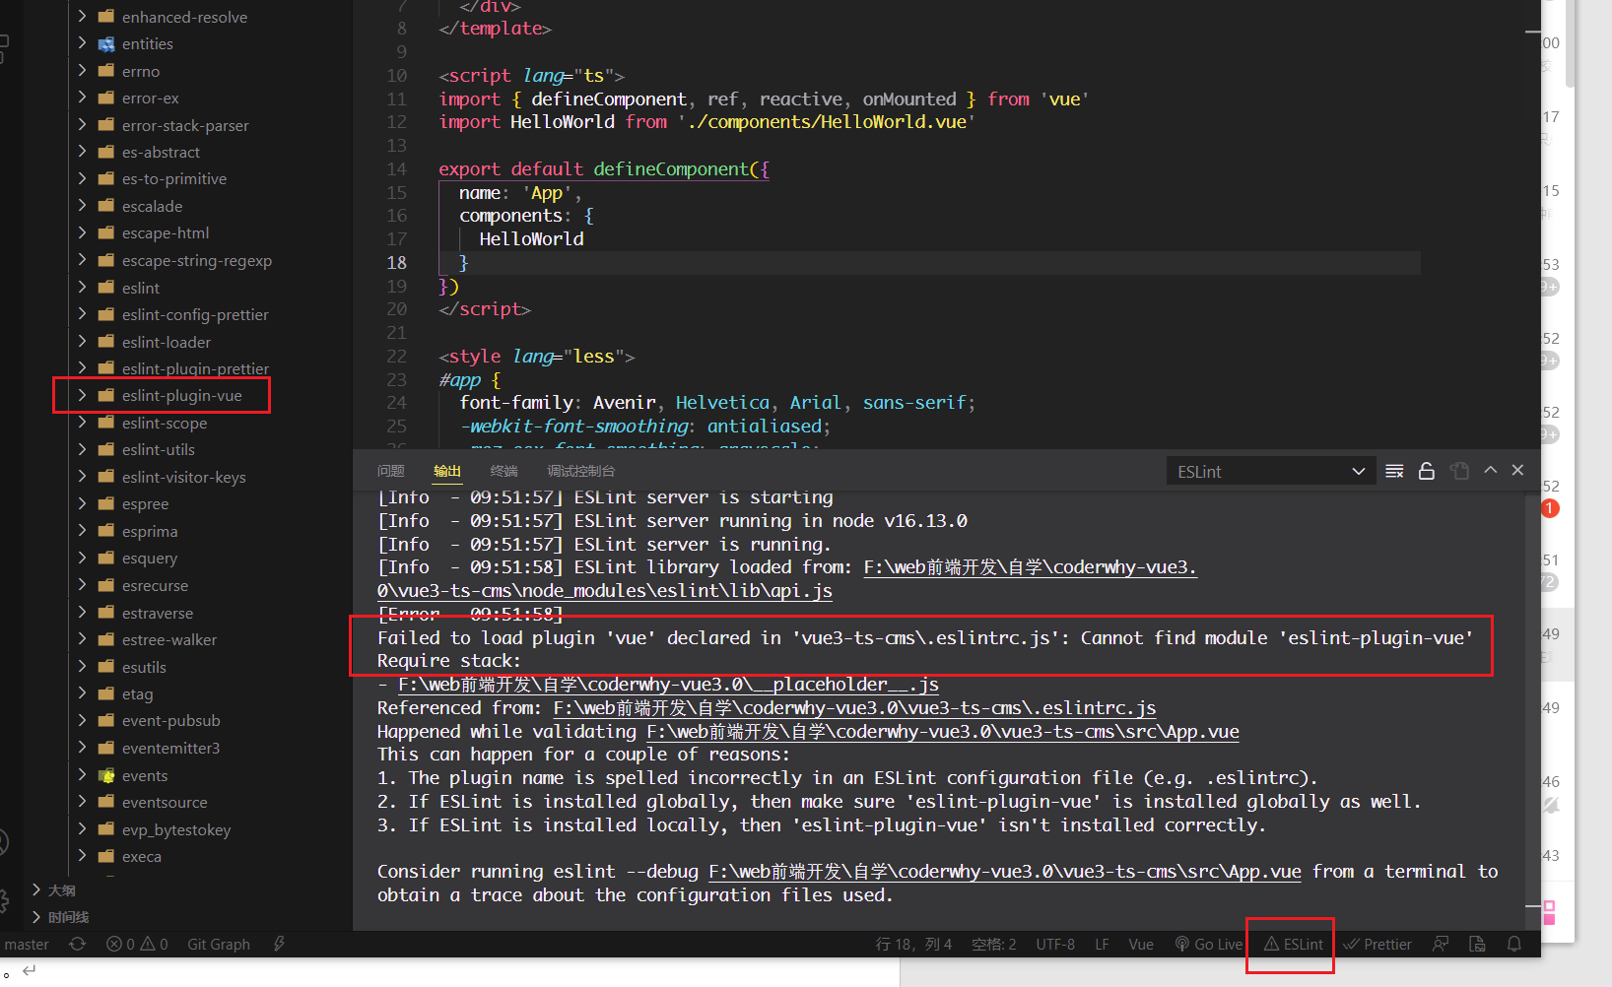1612x987 pixels.
Task: Expand the eslint-plugin-vue folder
Action: (82, 395)
